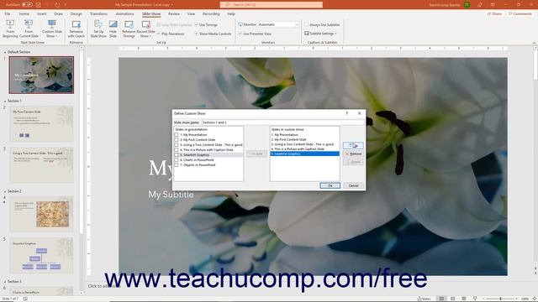Click Cancel in Define Custom Show
Viewport: 538px width, 302px height.
coord(353,185)
